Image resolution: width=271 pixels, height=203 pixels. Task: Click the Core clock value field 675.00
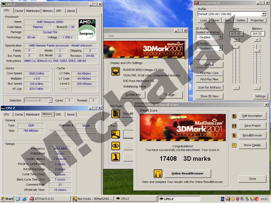point(236,34)
